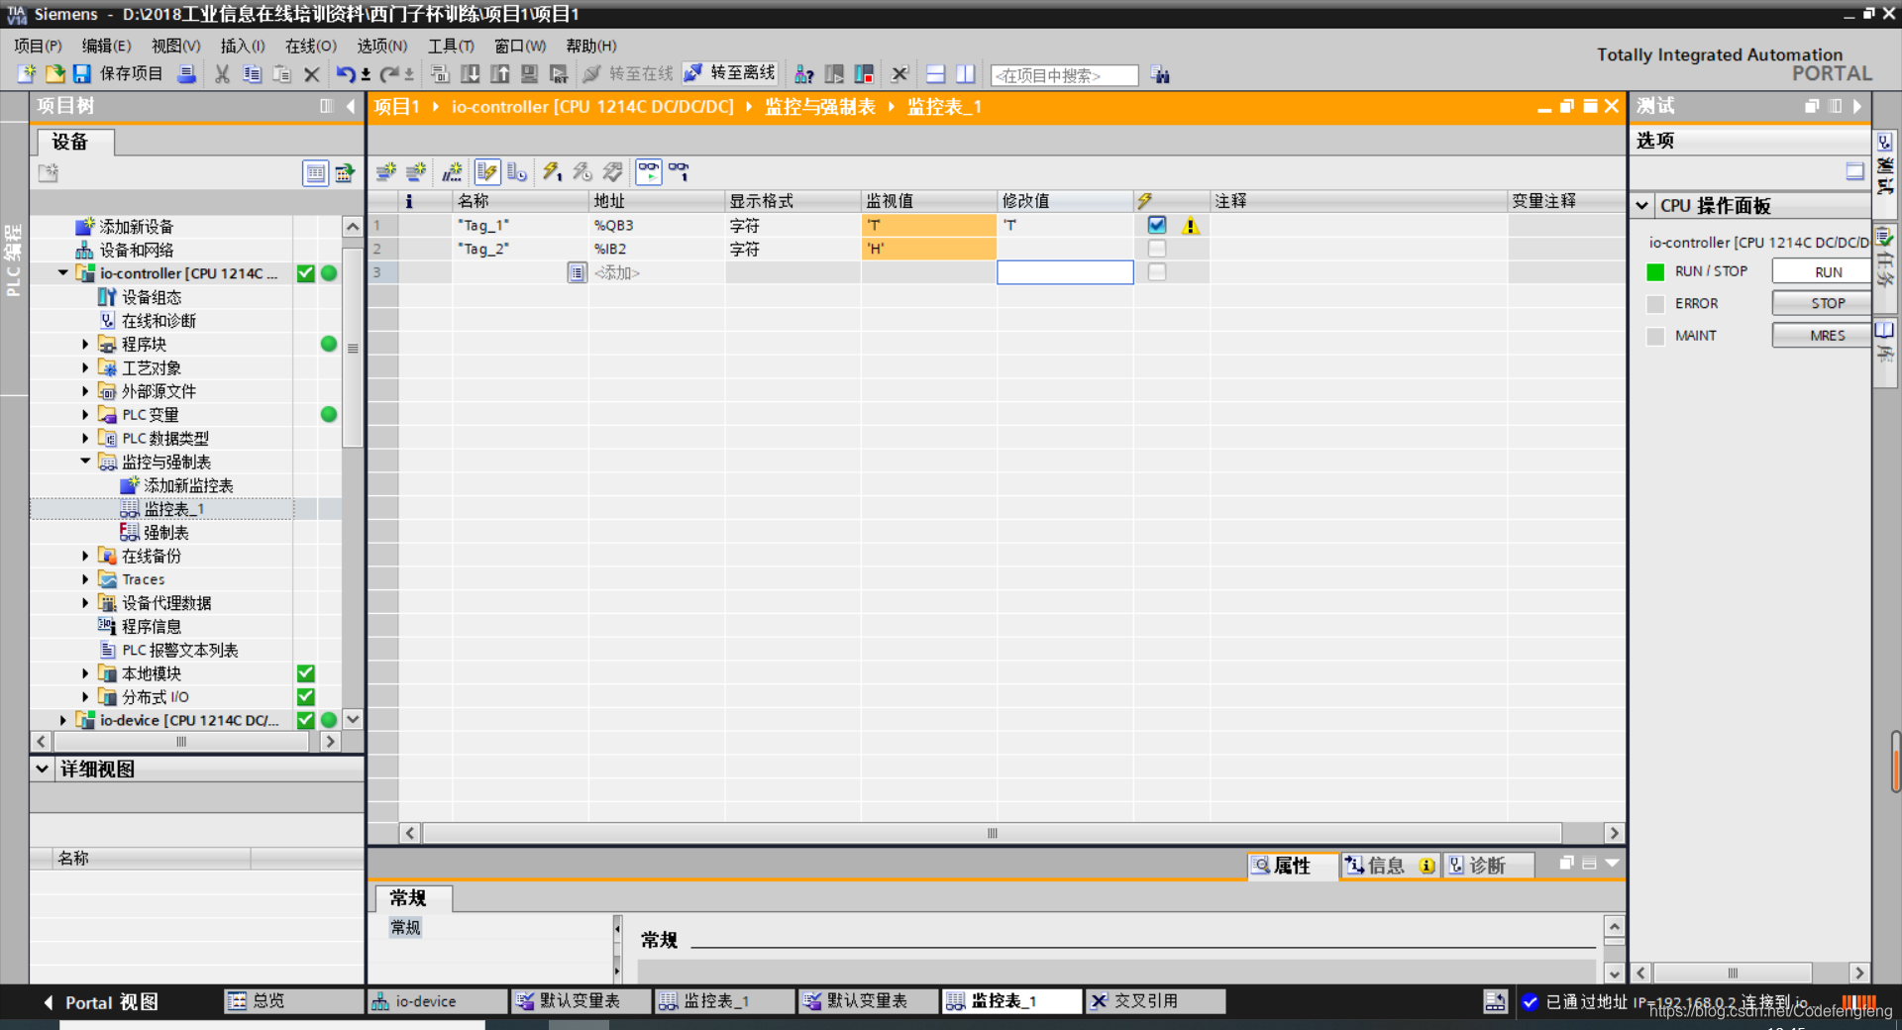Switch to the 属性 tab
1902x1030 pixels.
[x=1293, y=866]
